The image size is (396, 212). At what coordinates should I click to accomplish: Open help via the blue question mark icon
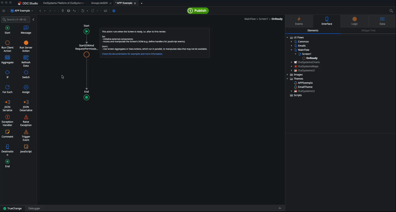coord(114,10)
